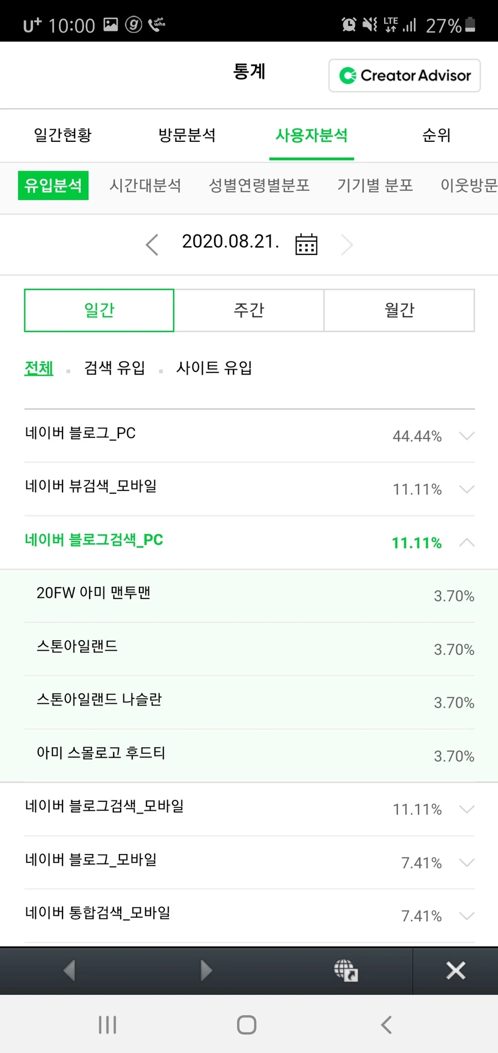Image resolution: width=498 pixels, height=1053 pixels.
Task: Tap Android home button
Action: [x=247, y=1025]
